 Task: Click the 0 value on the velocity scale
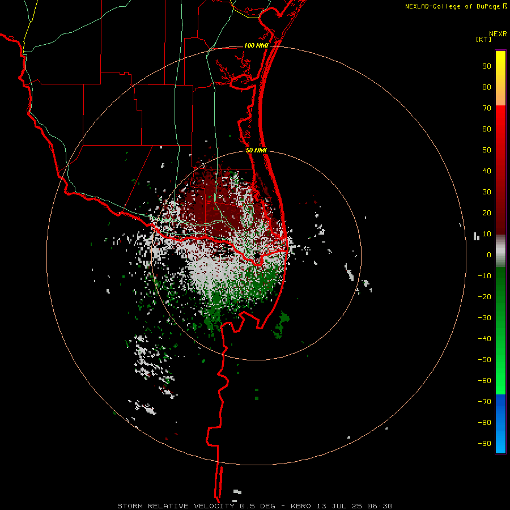[x=489, y=255]
